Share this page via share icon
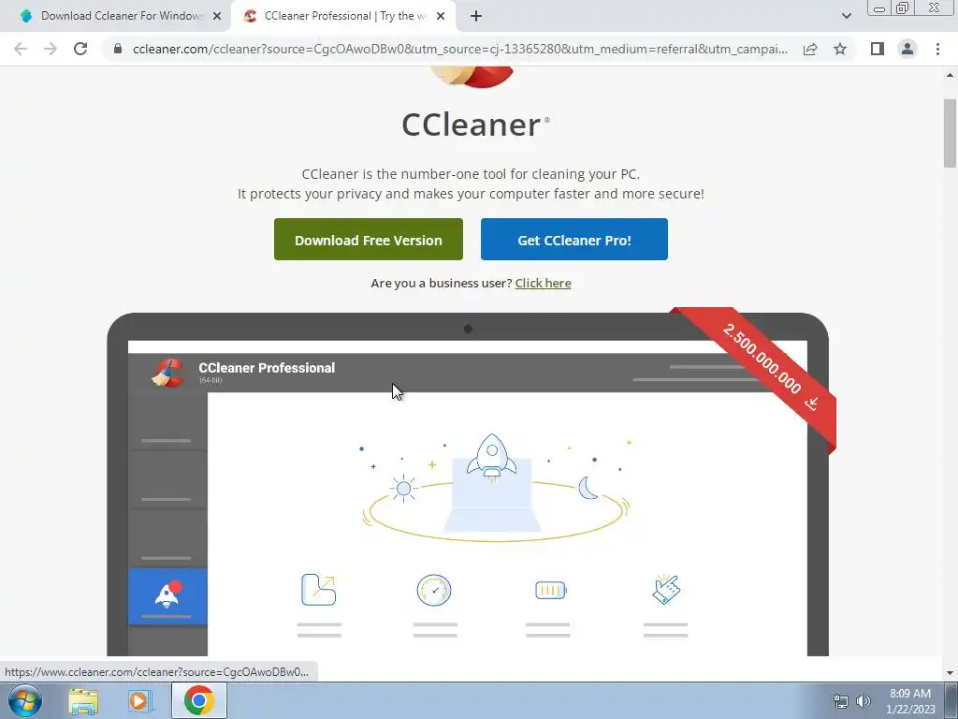 (x=810, y=49)
